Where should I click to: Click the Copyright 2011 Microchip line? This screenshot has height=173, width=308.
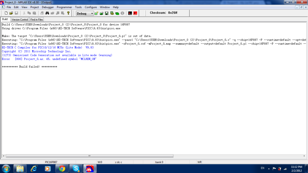[x=36, y=51]
